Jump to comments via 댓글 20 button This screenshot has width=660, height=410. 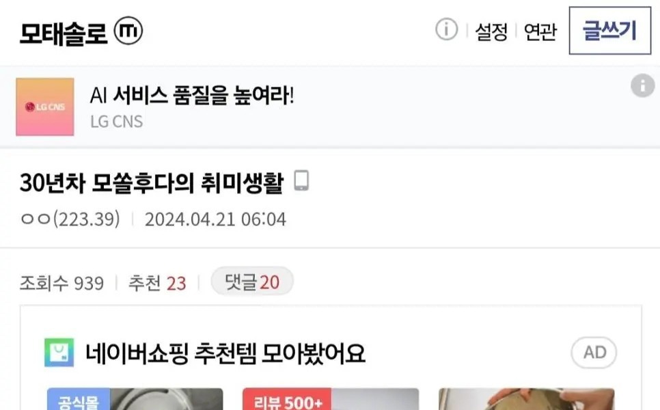pyautogui.click(x=252, y=282)
